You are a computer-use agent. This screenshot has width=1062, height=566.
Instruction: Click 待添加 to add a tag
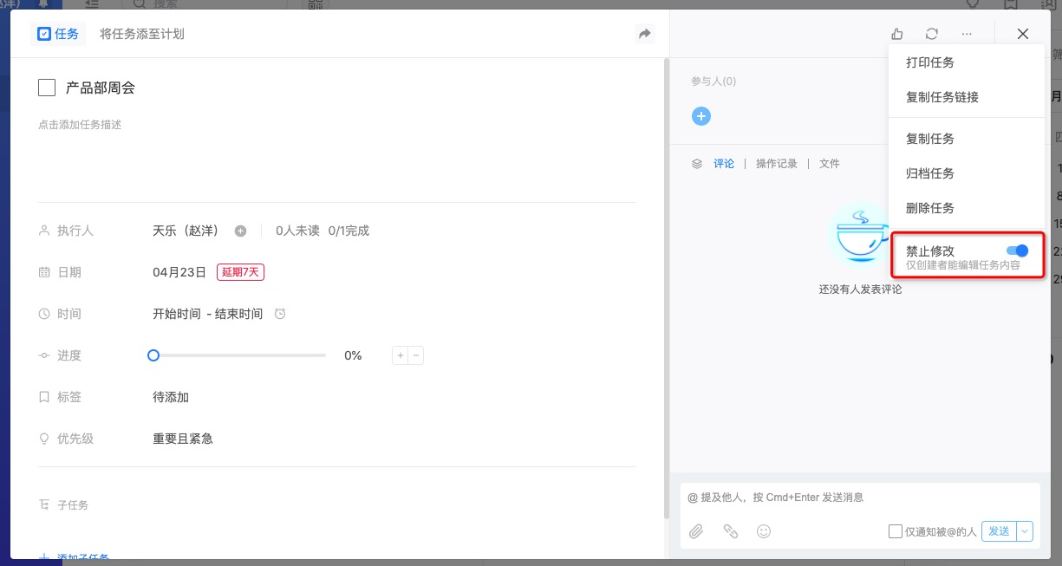tap(171, 397)
